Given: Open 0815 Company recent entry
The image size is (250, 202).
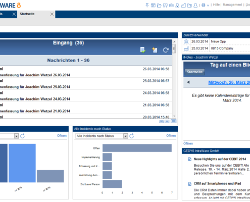Looking at the screenshot, I should (222, 48).
